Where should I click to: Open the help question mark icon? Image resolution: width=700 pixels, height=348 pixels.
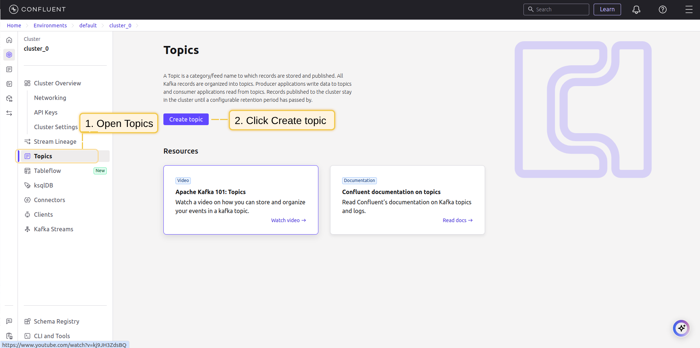point(662,9)
